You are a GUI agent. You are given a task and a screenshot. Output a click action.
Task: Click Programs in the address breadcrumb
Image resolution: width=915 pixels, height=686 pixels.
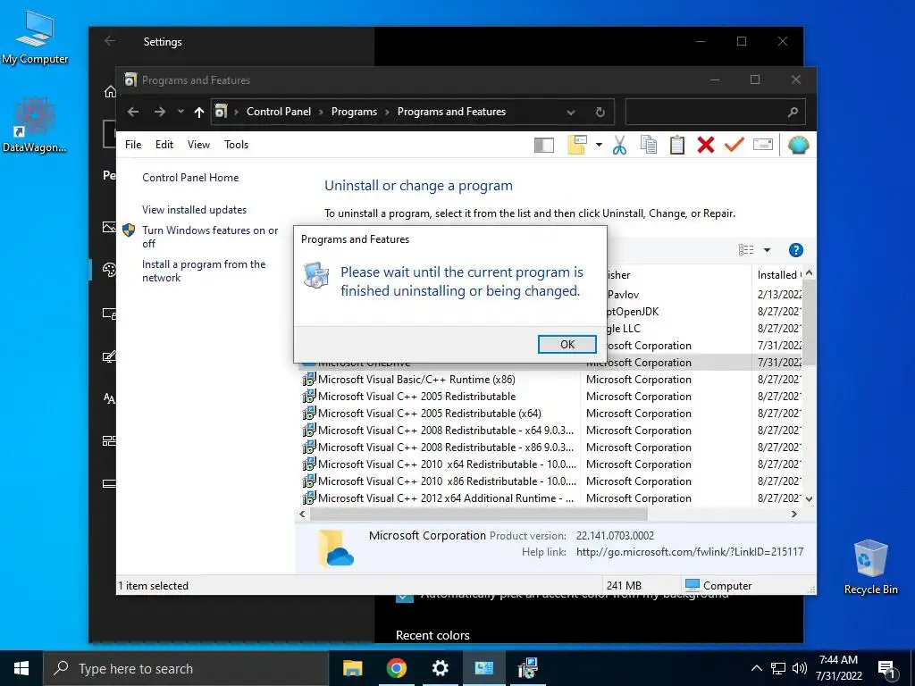354,112
